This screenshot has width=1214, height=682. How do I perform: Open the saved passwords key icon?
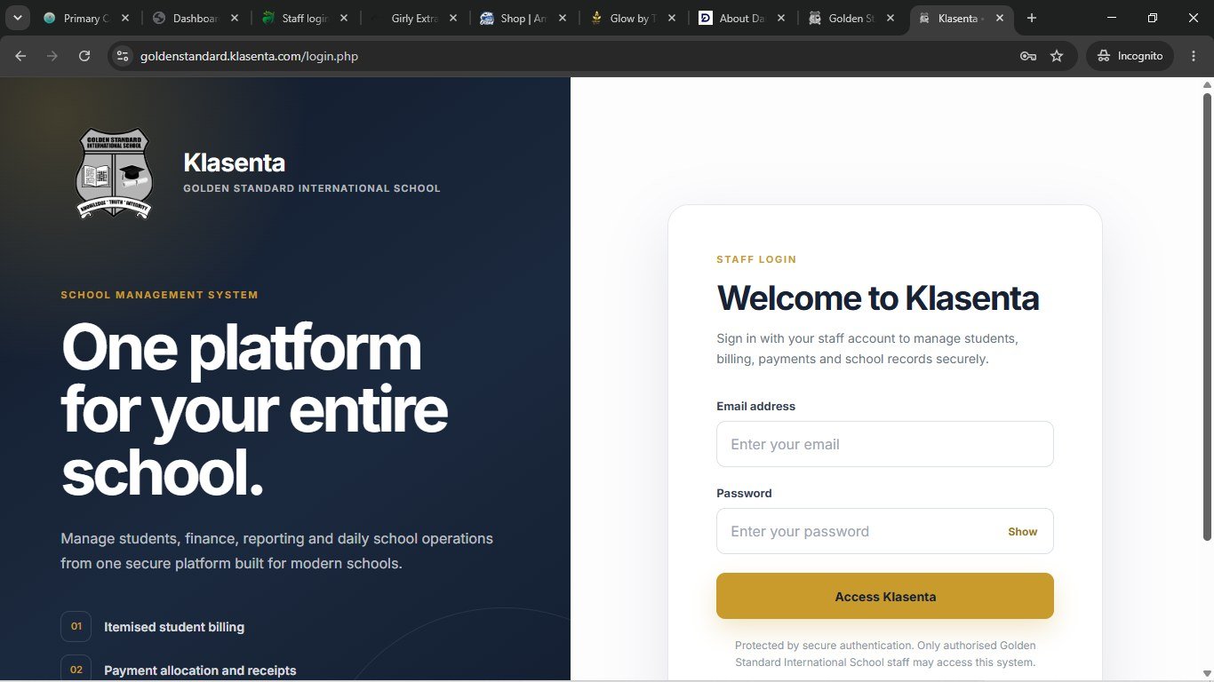(1028, 56)
